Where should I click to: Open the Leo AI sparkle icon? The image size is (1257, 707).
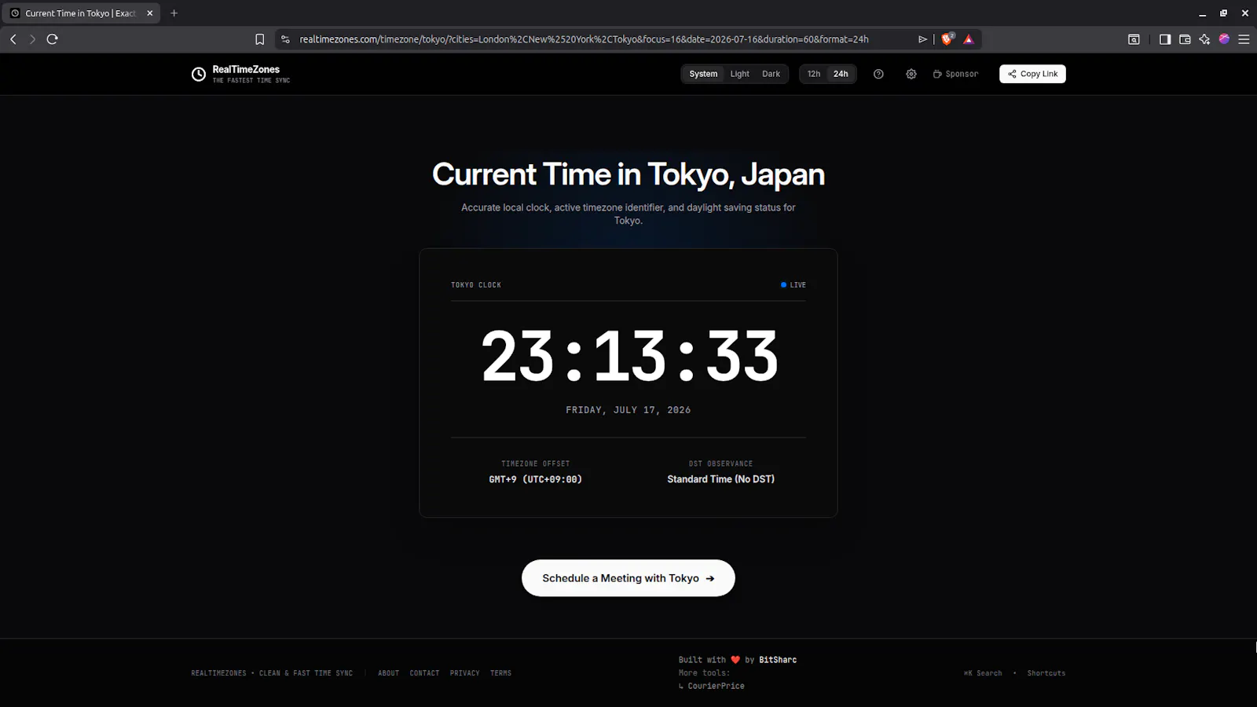(x=1204, y=39)
